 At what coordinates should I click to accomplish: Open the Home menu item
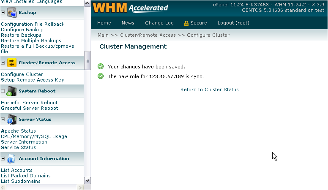point(104,23)
